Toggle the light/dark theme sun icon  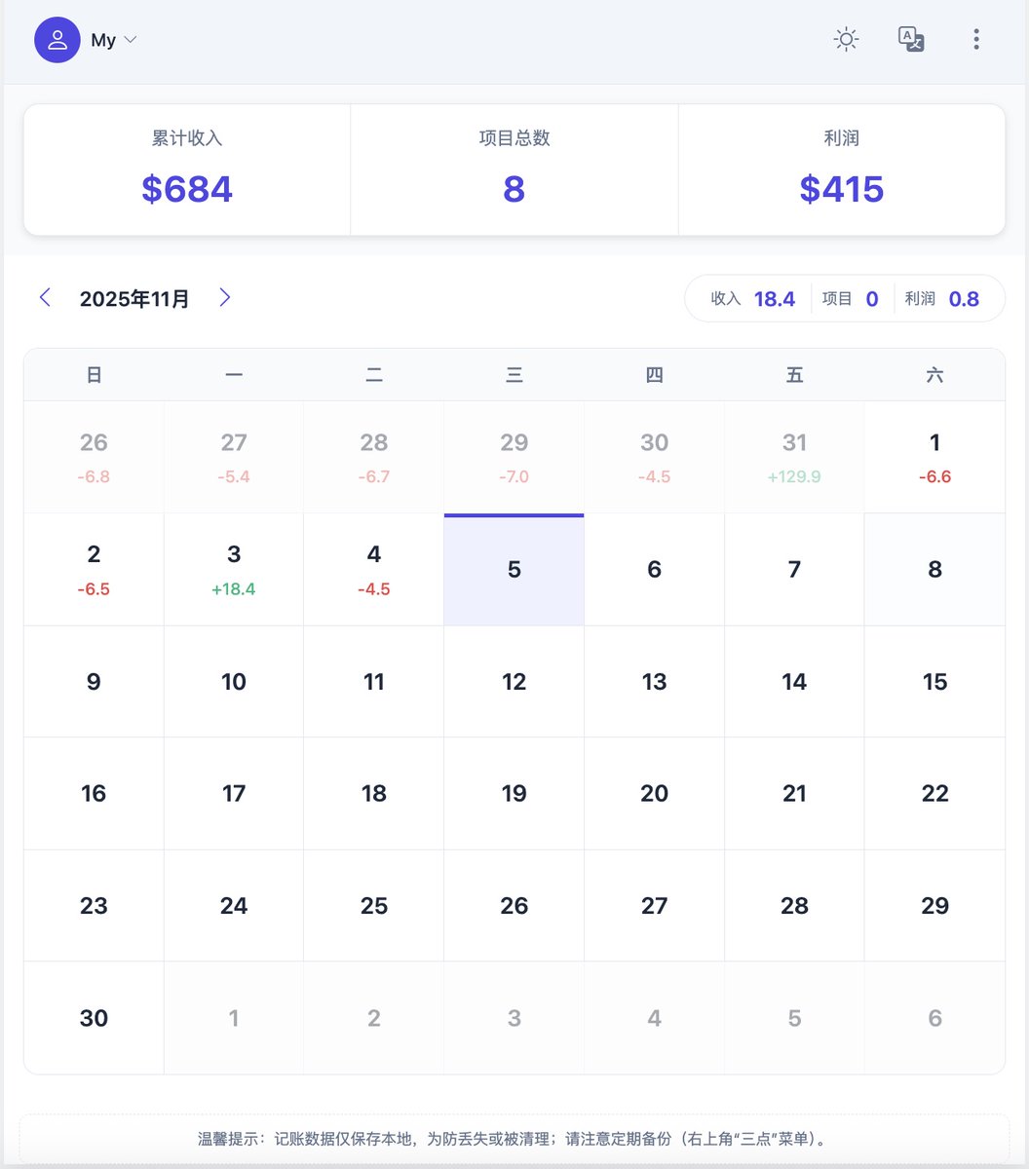click(846, 40)
